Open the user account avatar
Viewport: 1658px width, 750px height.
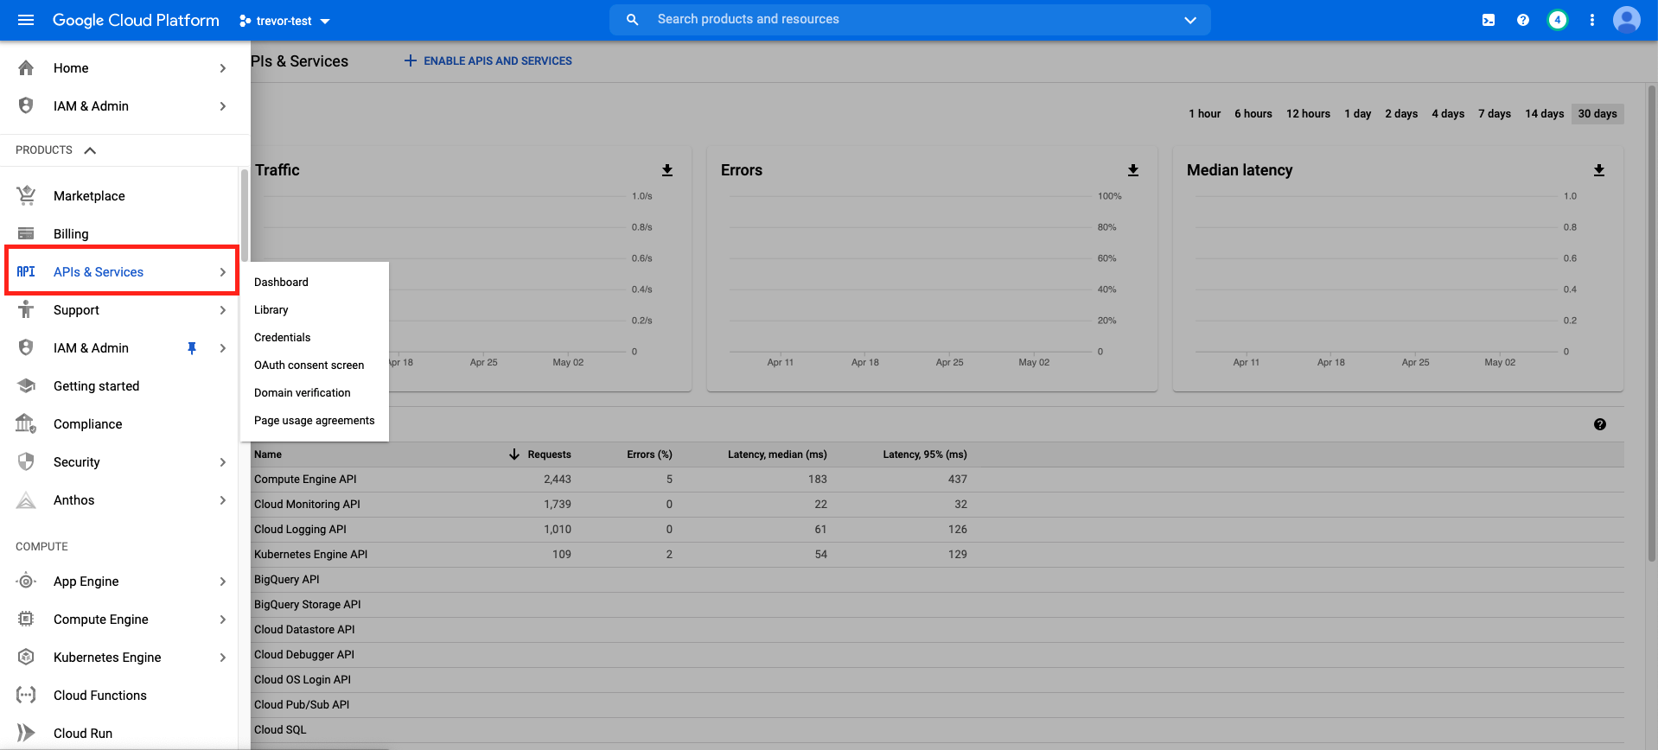click(x=1627, y=20)
